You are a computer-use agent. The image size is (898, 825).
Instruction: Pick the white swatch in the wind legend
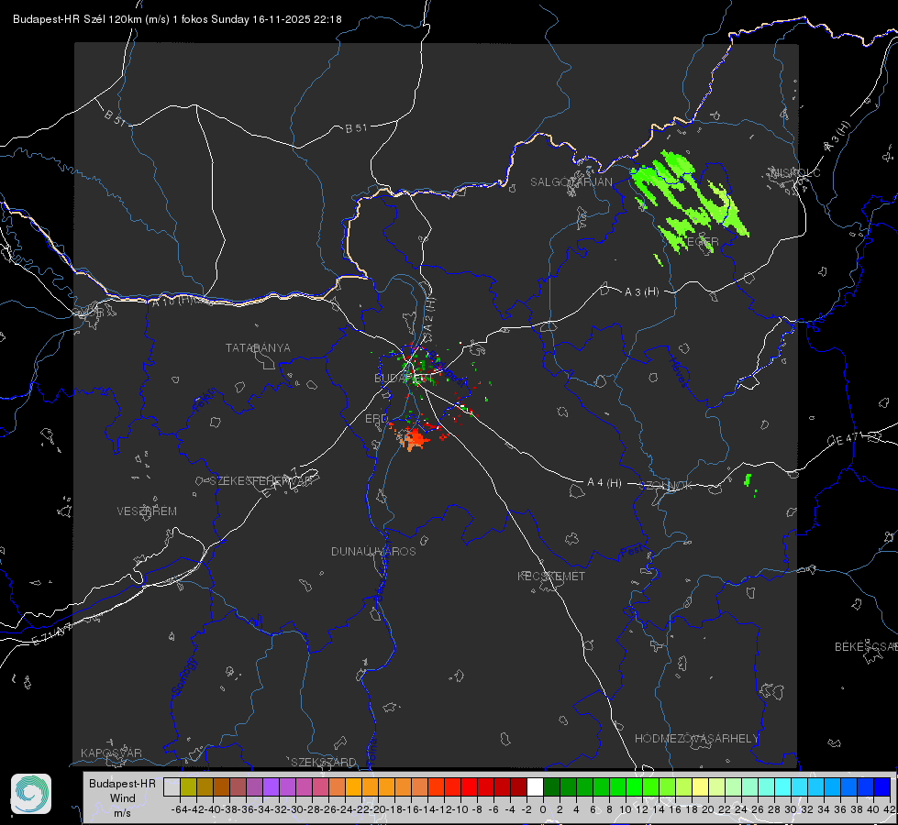(535, 786)
